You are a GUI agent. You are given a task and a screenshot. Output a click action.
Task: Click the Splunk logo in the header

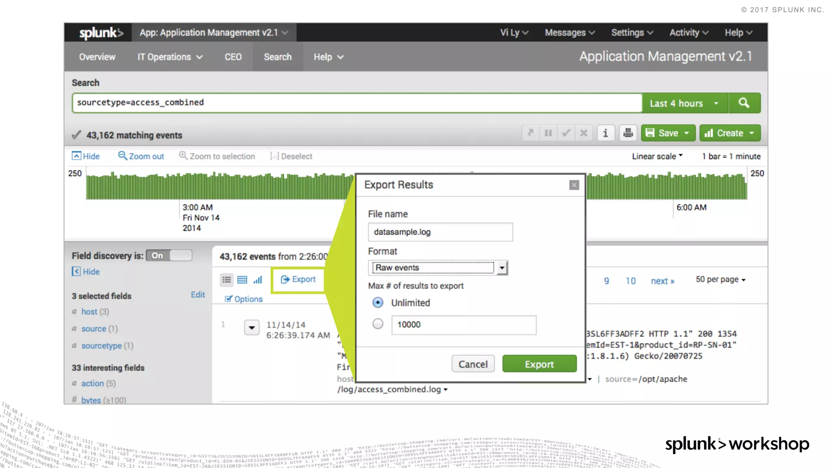(101, 32)
